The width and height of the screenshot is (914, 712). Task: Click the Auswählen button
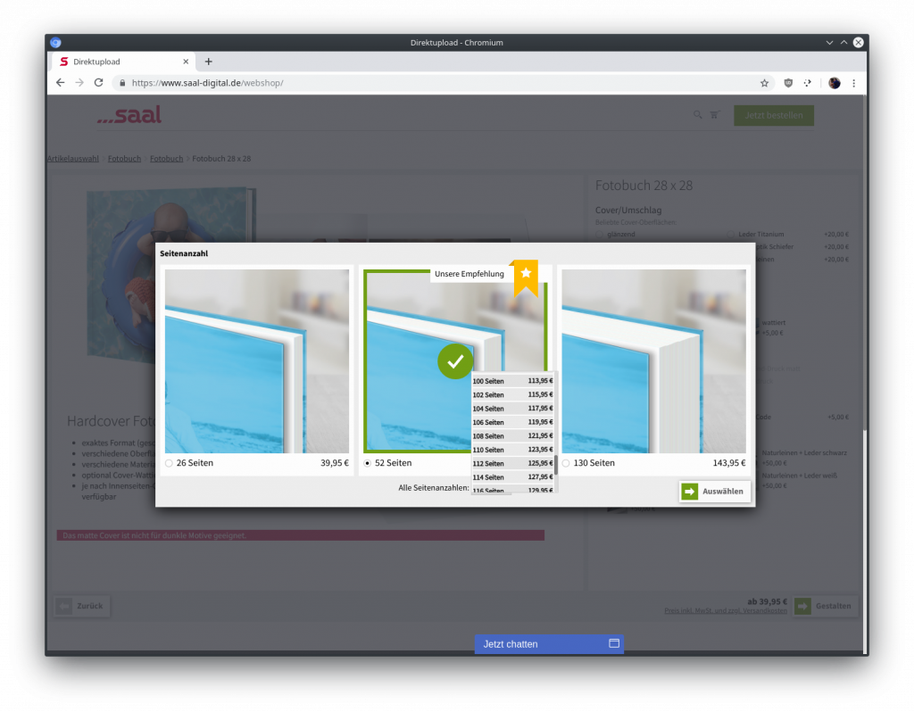[714, 491]
